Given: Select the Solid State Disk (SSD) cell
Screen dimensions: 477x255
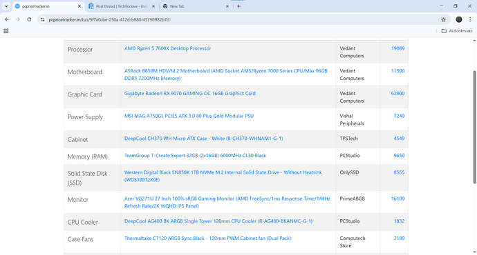Looking at the screenshot, I should [92, 178].
